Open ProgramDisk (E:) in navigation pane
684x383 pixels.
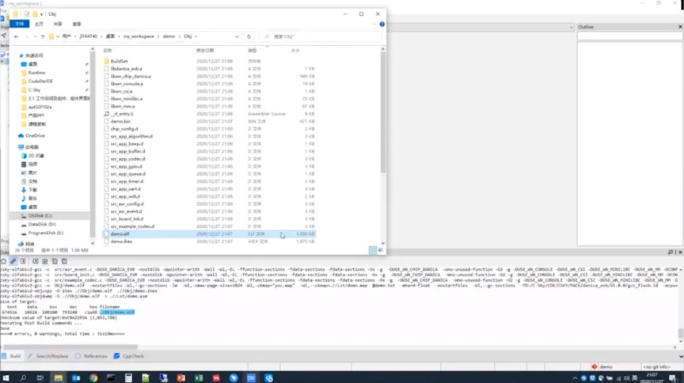(45, 233)
